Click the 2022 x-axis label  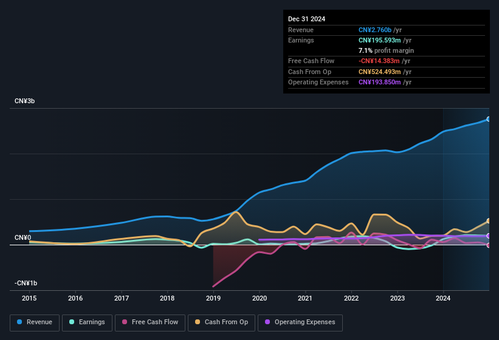tap(351, 298)
